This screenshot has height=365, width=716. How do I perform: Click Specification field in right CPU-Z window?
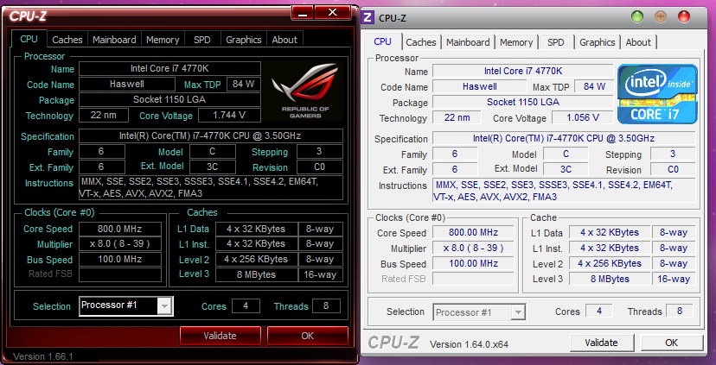[x=564, y=138]
